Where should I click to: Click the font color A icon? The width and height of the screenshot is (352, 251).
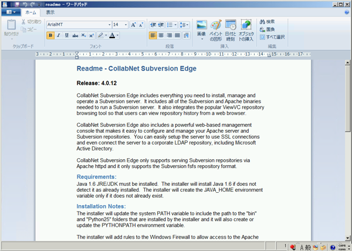(x=112, y=35)
